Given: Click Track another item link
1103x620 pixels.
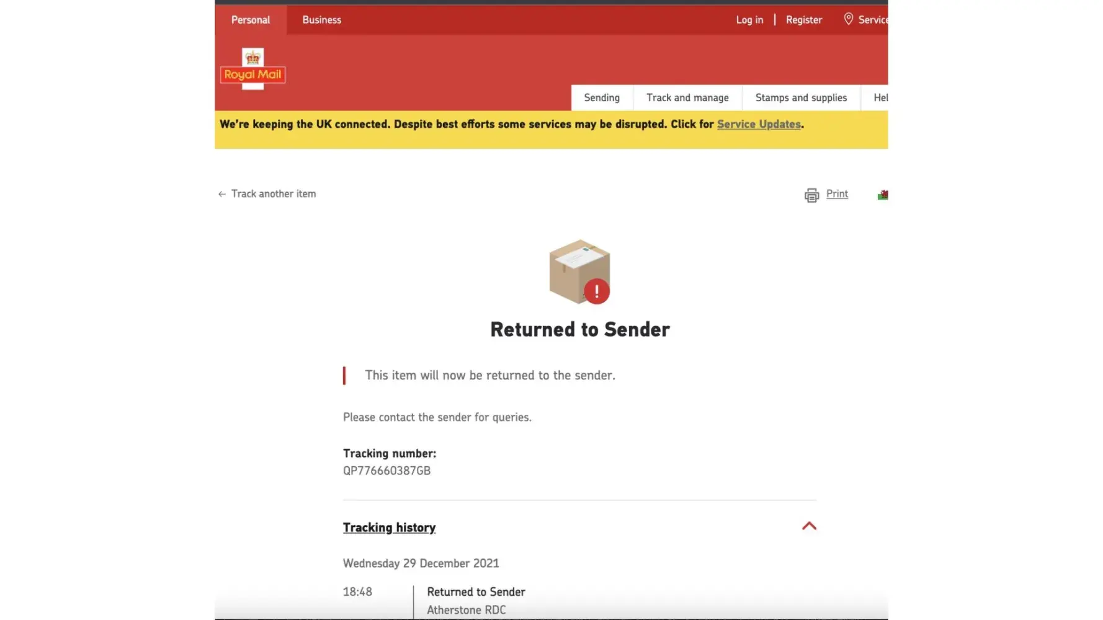Looking at the screenshot, I should (274, 194).
